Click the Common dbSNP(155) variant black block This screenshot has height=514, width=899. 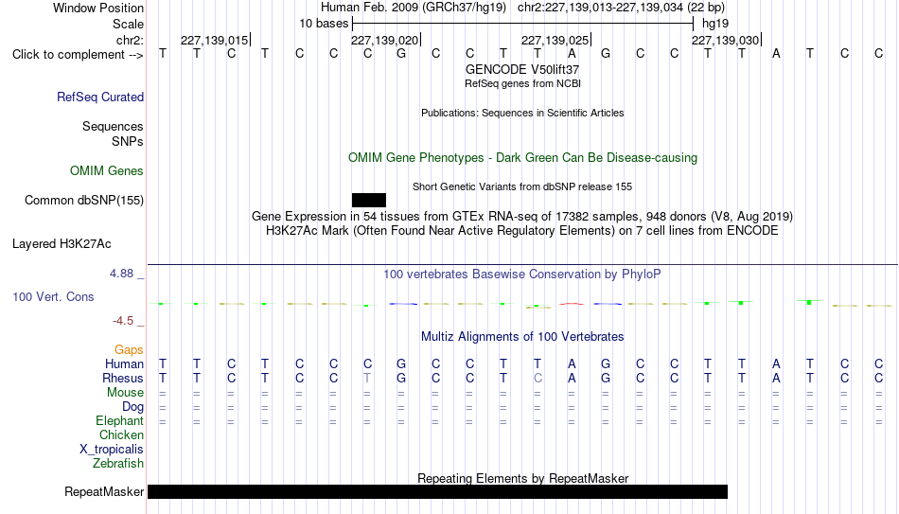[369, 201]
